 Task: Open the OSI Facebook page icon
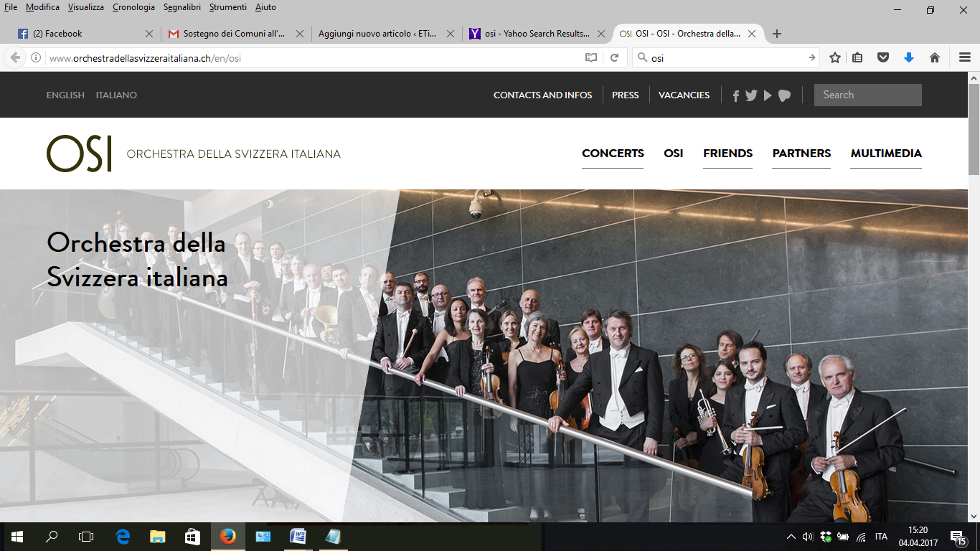(736, 95)
